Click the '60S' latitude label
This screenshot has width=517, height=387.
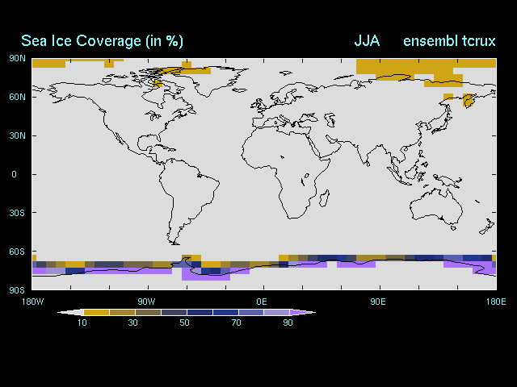point(17,252)
